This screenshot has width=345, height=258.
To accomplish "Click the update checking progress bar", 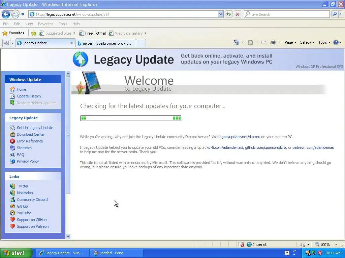I will (x=131, y=118).
